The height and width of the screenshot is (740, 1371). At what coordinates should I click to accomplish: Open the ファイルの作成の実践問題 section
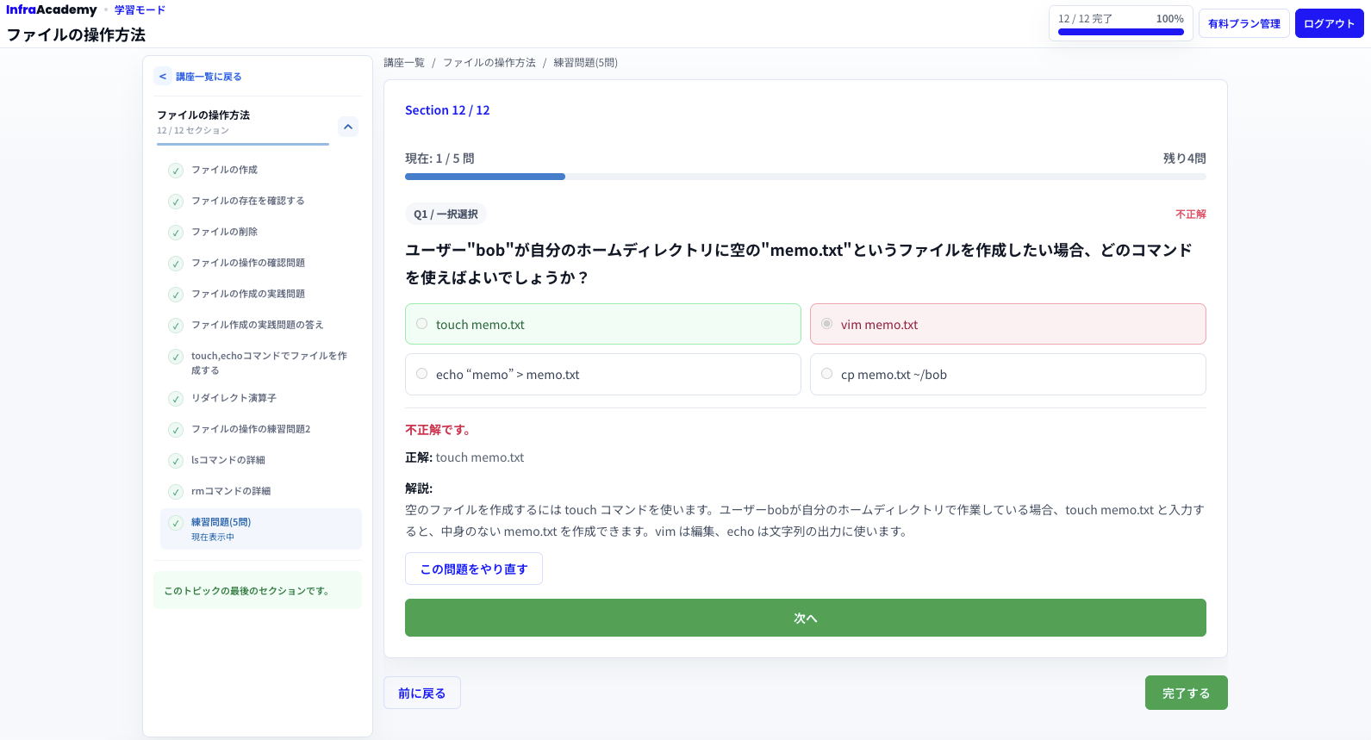click(x=260, y=295)
